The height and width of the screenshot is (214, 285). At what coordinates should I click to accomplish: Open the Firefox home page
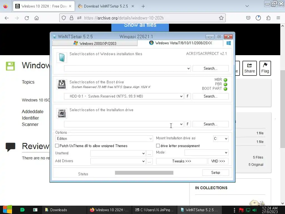(36, 18)
